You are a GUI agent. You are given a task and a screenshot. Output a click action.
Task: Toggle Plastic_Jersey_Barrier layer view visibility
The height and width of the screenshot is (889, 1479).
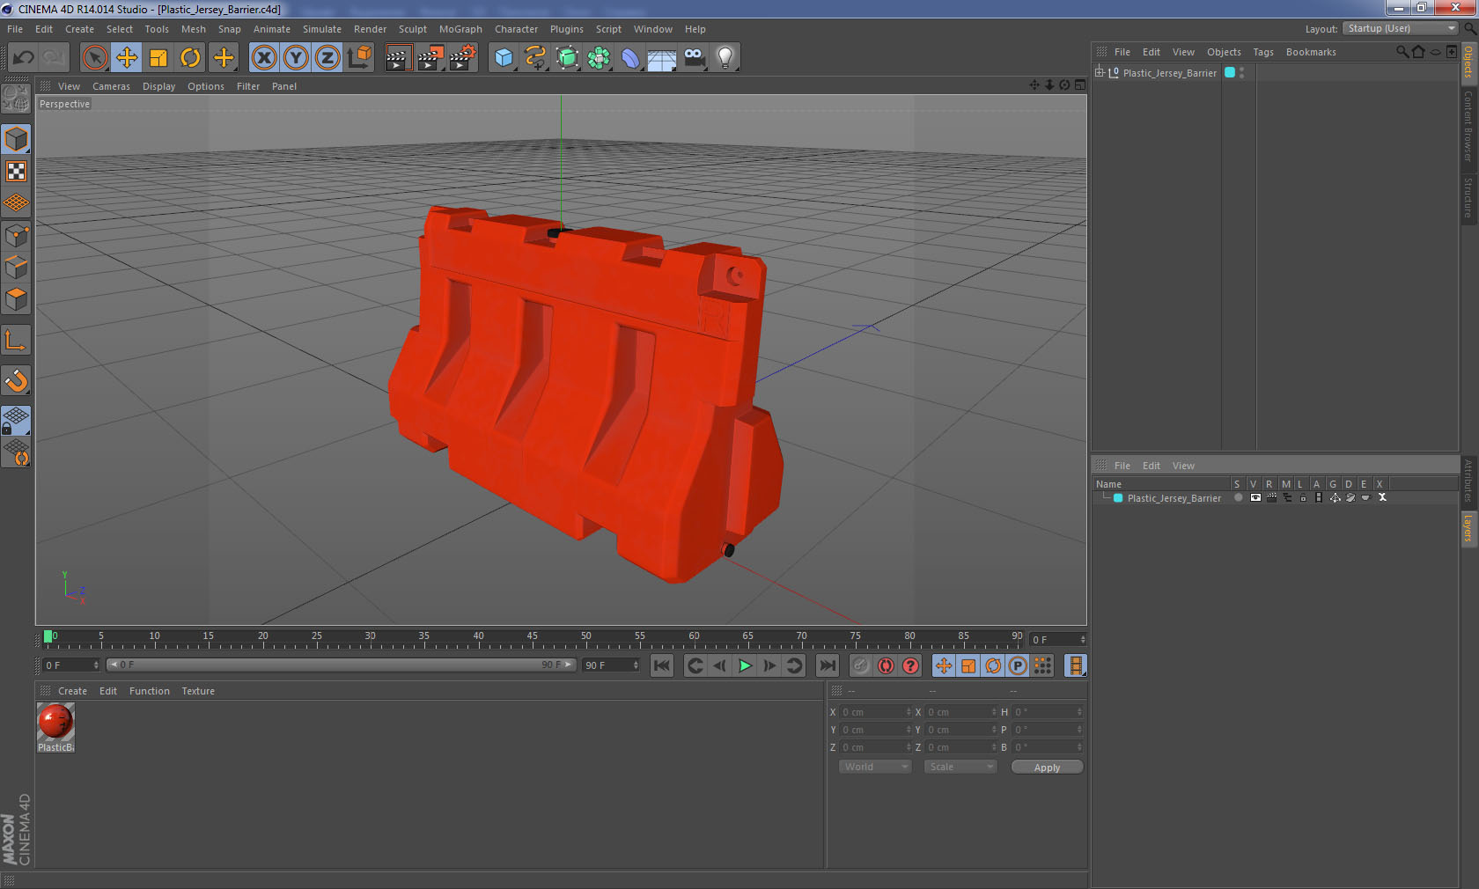pos(1255,497)
